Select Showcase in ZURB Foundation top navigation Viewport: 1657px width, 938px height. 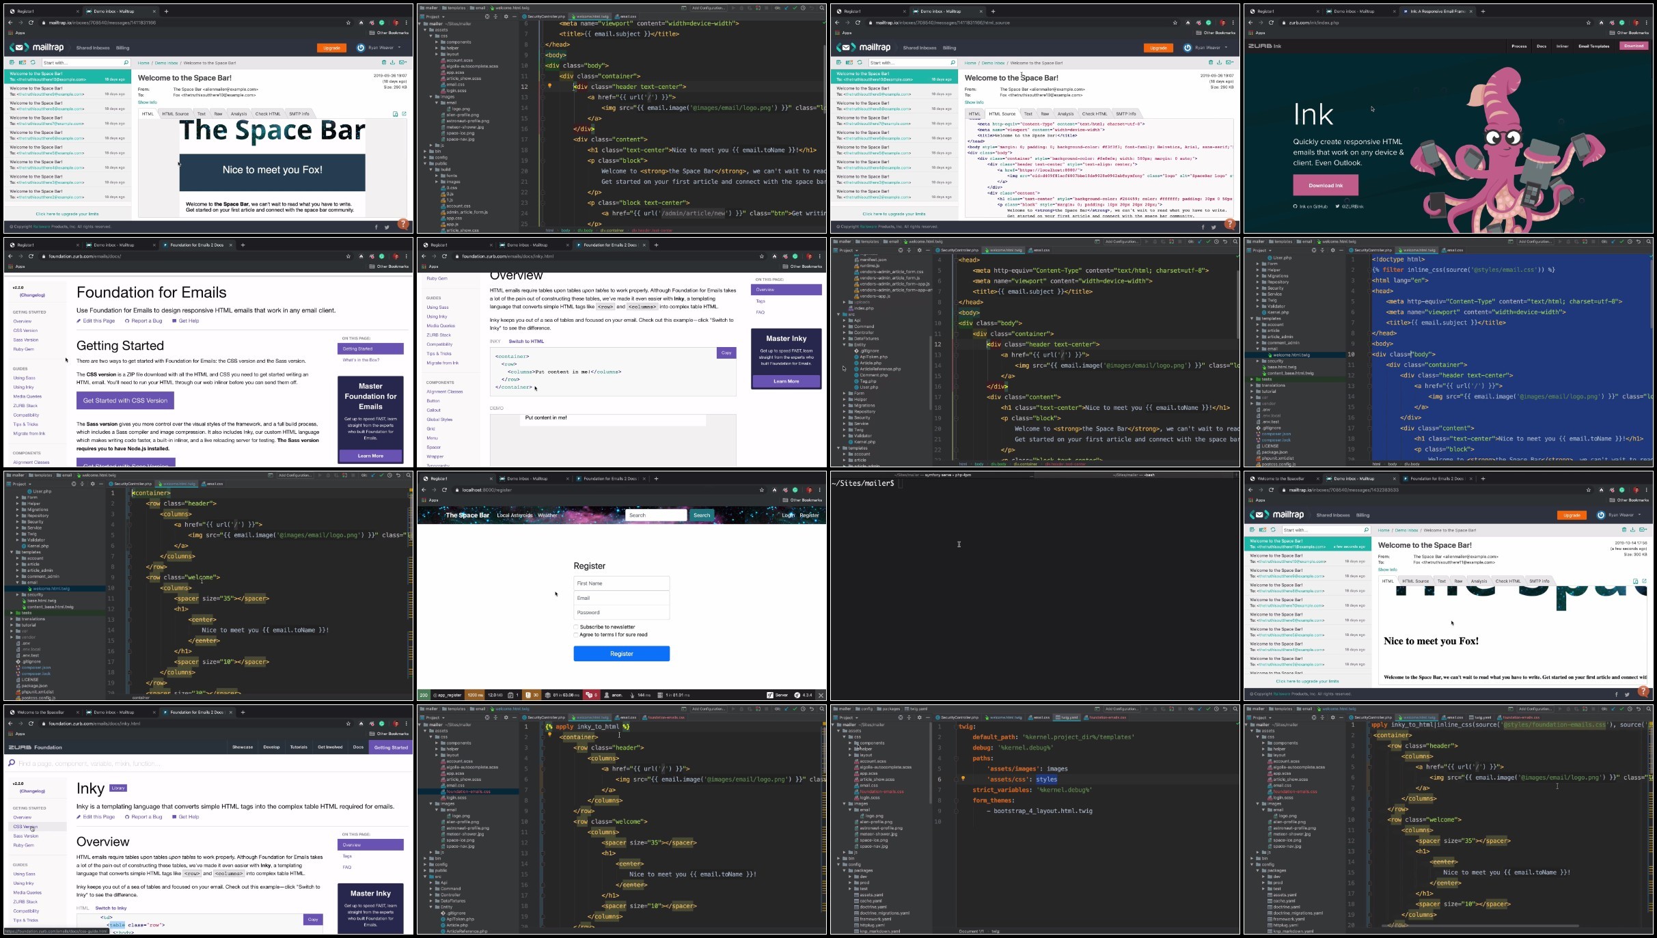click(243, 747)
